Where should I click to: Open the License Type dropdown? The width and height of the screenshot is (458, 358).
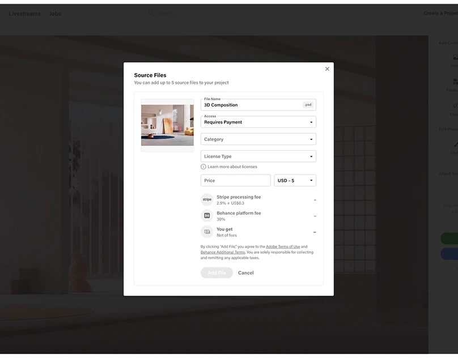point(258,156)
